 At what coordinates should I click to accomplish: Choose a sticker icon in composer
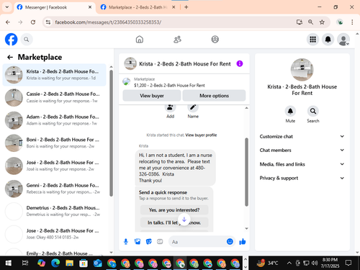click(149, 242)
